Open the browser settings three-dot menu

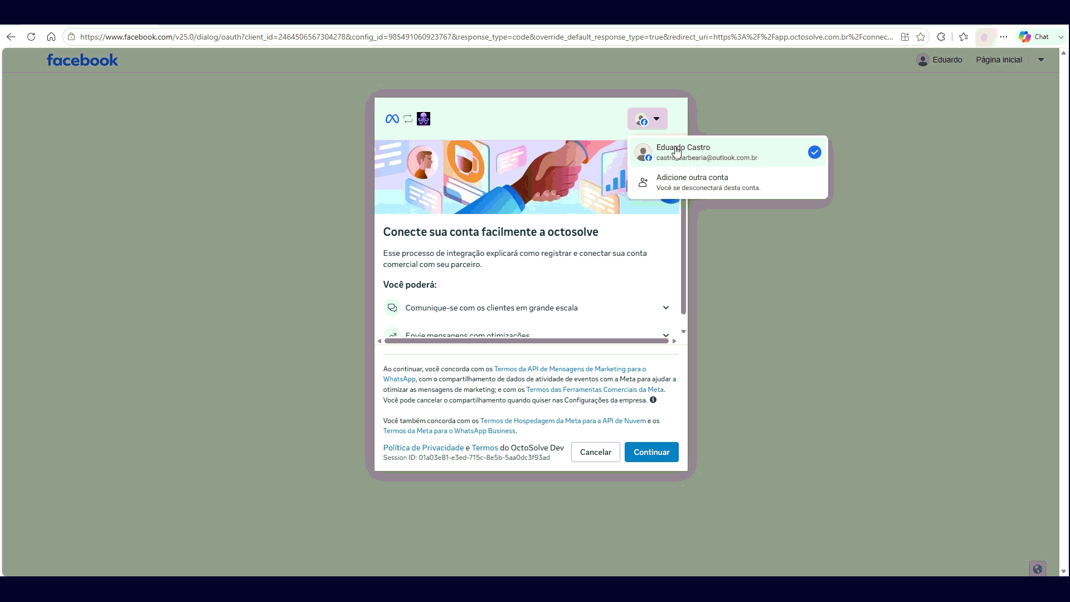click(1004, 37)
